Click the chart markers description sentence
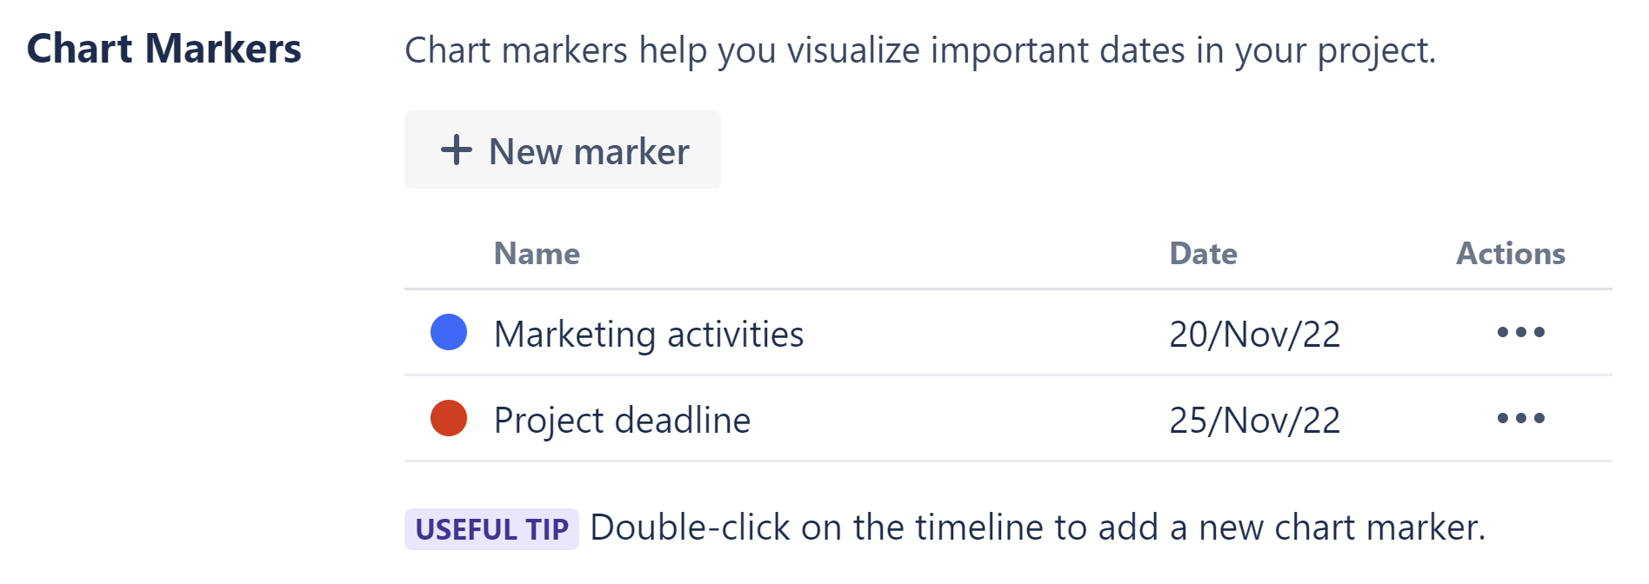Screen dimensions: 1649x584 919,50
